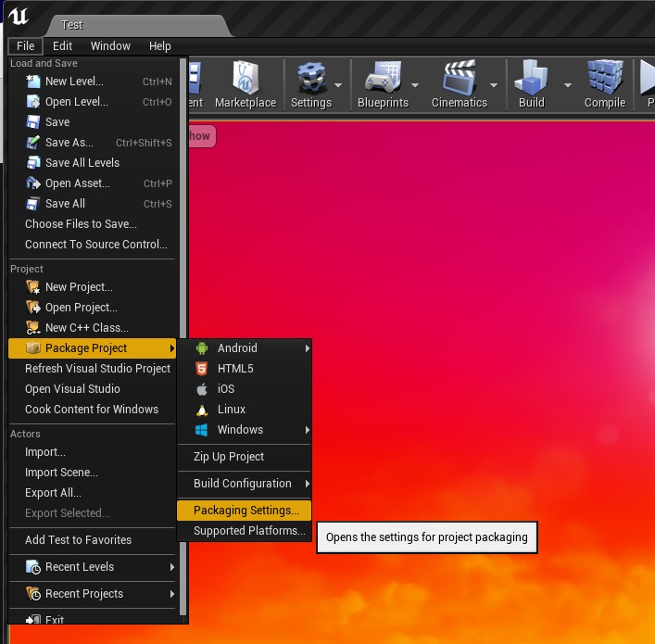Image resolution: width=655 pixels, height=644 pixels.
Task: Open the Edit menu
Action: (x=62, y=46)
